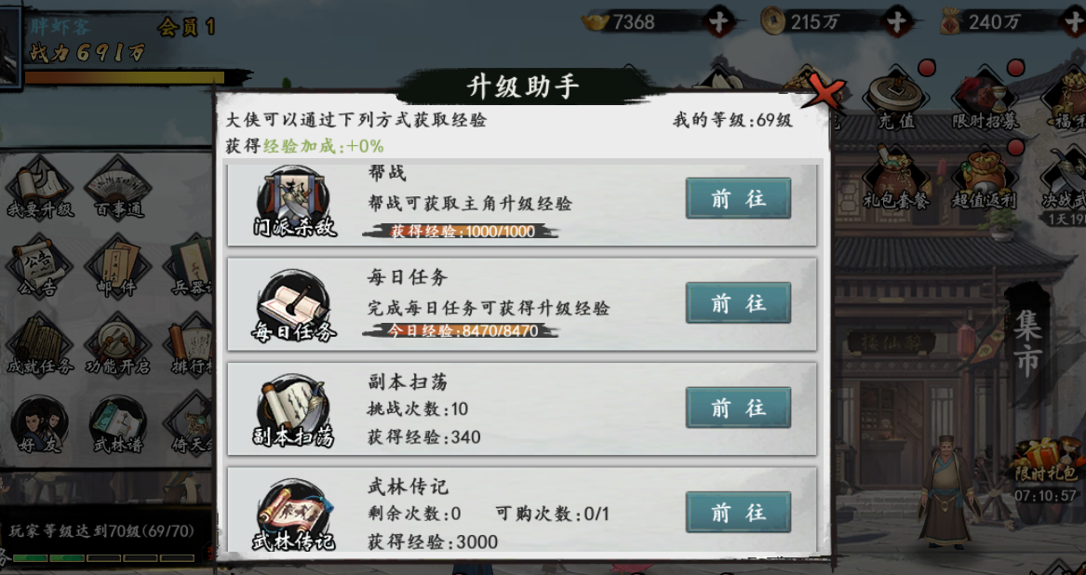Open the 成就任务 achievements icon
The image size is (1086, 575).
coord(40,345)
